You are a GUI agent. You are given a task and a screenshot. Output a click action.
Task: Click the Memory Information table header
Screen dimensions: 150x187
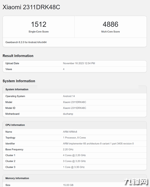(17, 178)
